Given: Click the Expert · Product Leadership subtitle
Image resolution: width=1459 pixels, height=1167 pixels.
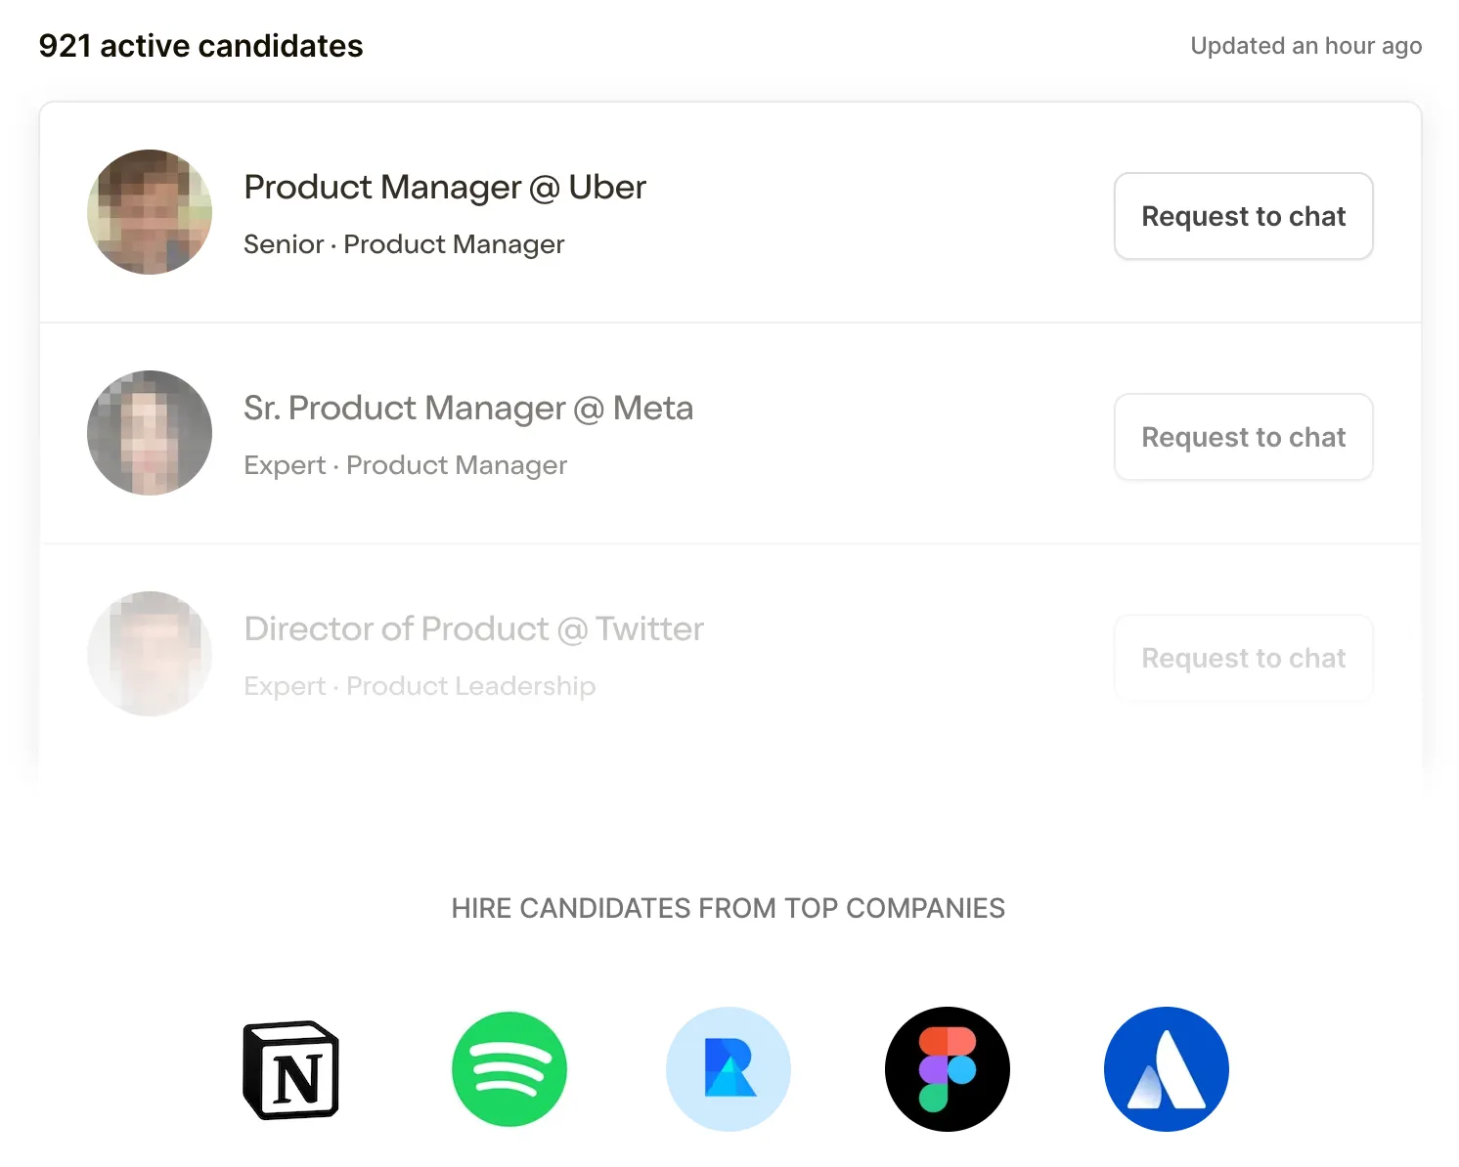Looking at the screenshot, I should point(420,686).
